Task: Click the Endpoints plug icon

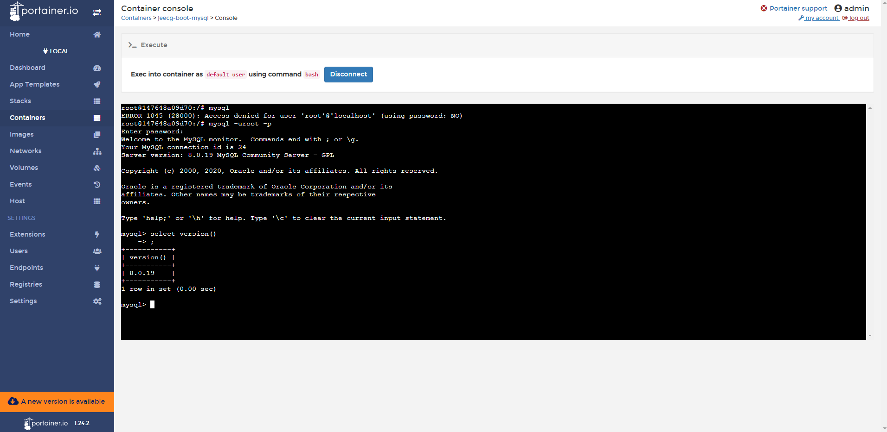Action: 97,268
